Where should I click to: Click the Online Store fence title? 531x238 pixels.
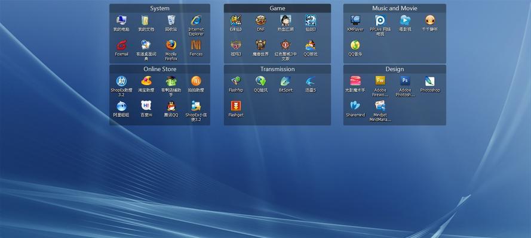point(159,69)
